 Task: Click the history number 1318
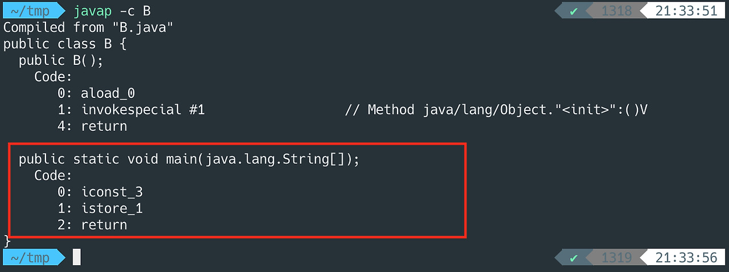pos(617,11)
